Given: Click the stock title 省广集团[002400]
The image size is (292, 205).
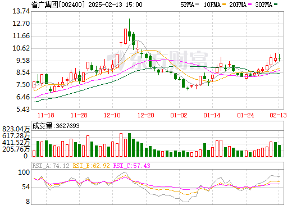Looking at the screenshot, I should click(58, 4).
